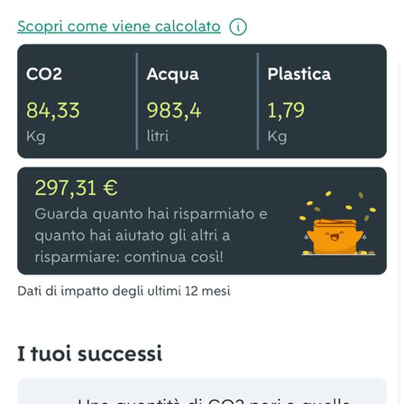The image size is (404, 404).
Task: Click the 84,33 CO2 value
Action: tap(53, 110)
